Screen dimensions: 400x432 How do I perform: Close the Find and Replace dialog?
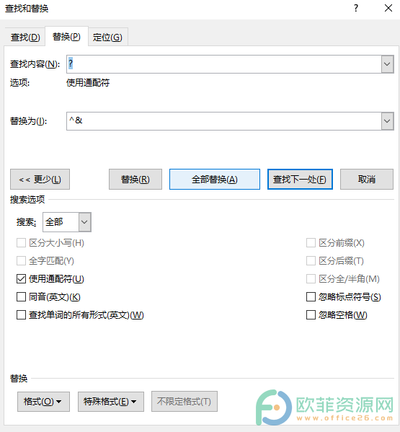pos(388,8)
